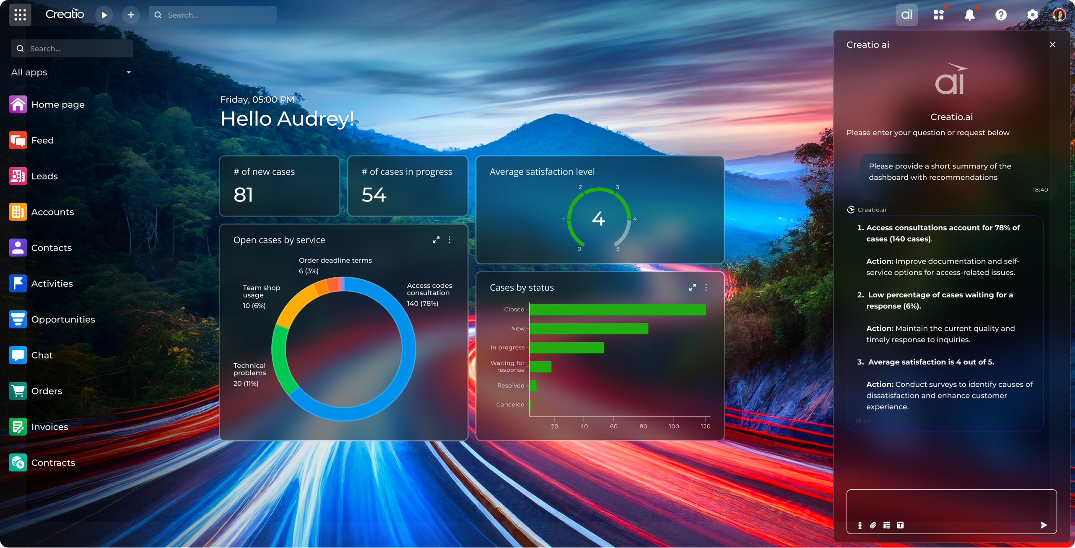Open the app launcher grid at top left
This screenshot has width=1075, height=548.
pyautogui.click(x=20, y=15)
